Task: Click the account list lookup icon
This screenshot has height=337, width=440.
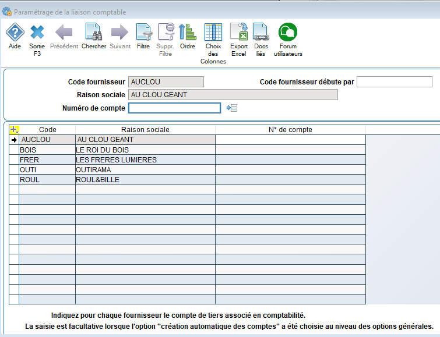Action: [232, 108]
